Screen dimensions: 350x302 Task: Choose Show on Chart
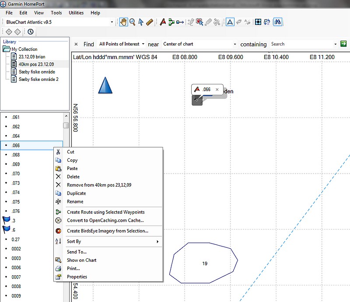tap(108, 260)
